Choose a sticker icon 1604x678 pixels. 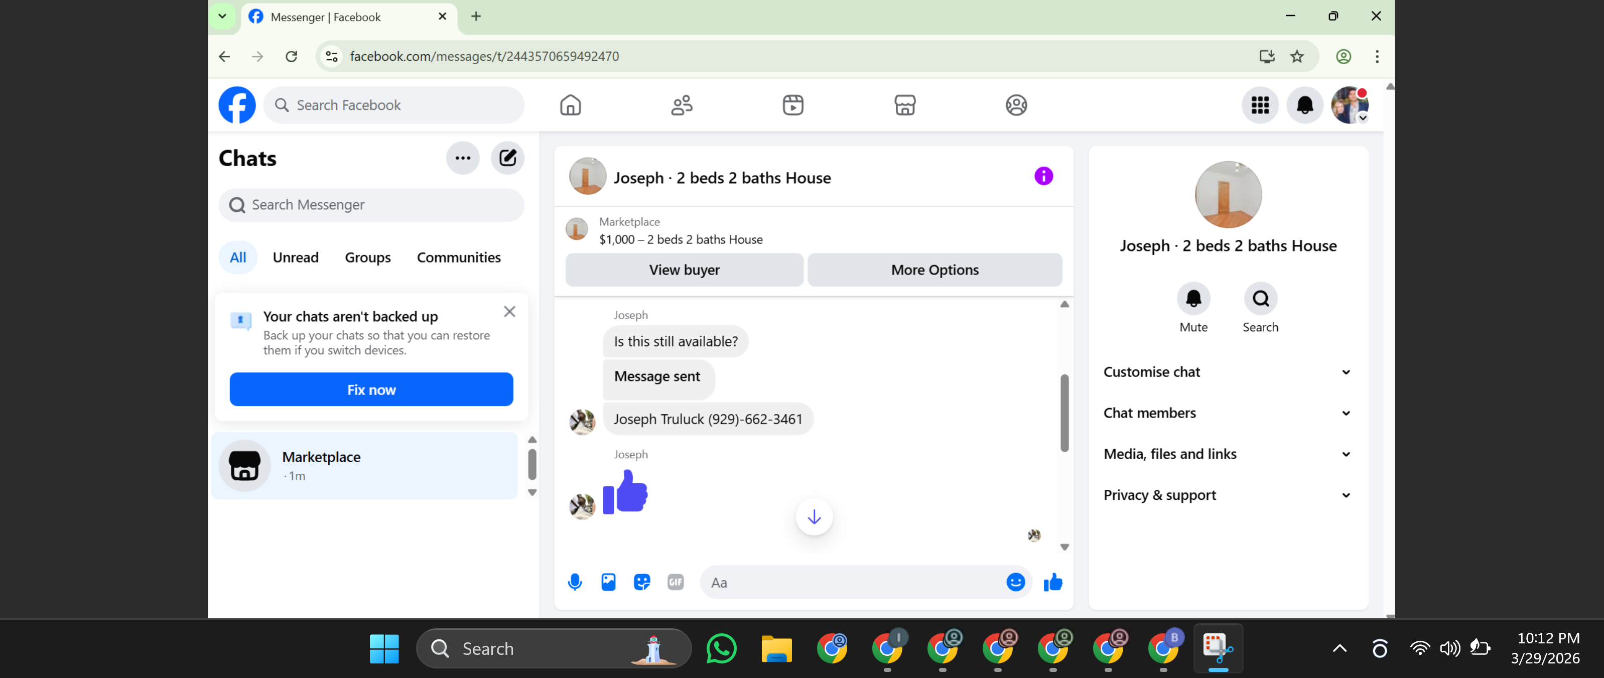642,582
